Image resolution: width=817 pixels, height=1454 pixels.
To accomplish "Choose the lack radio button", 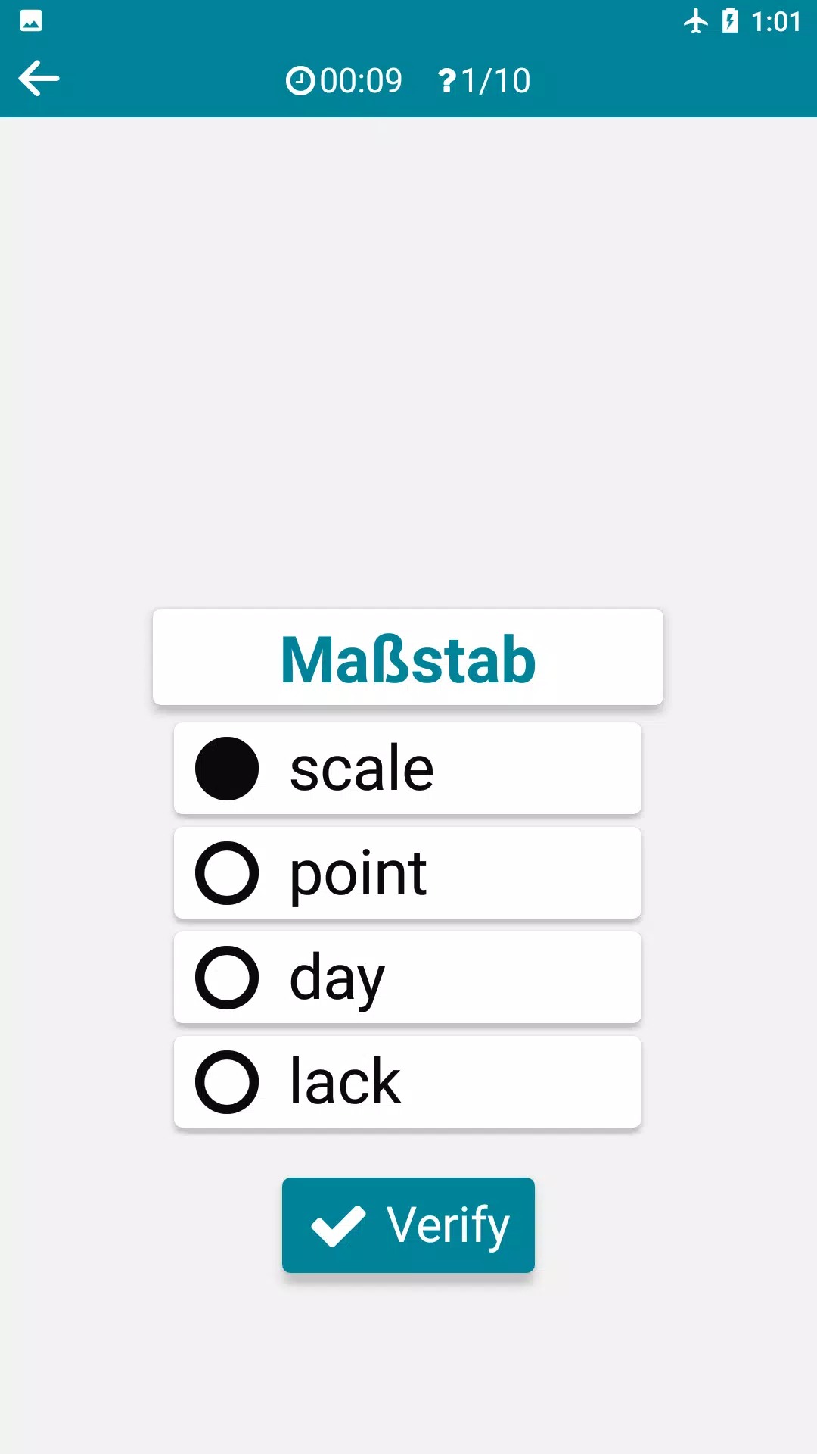I will click(x=227, y=1082).
